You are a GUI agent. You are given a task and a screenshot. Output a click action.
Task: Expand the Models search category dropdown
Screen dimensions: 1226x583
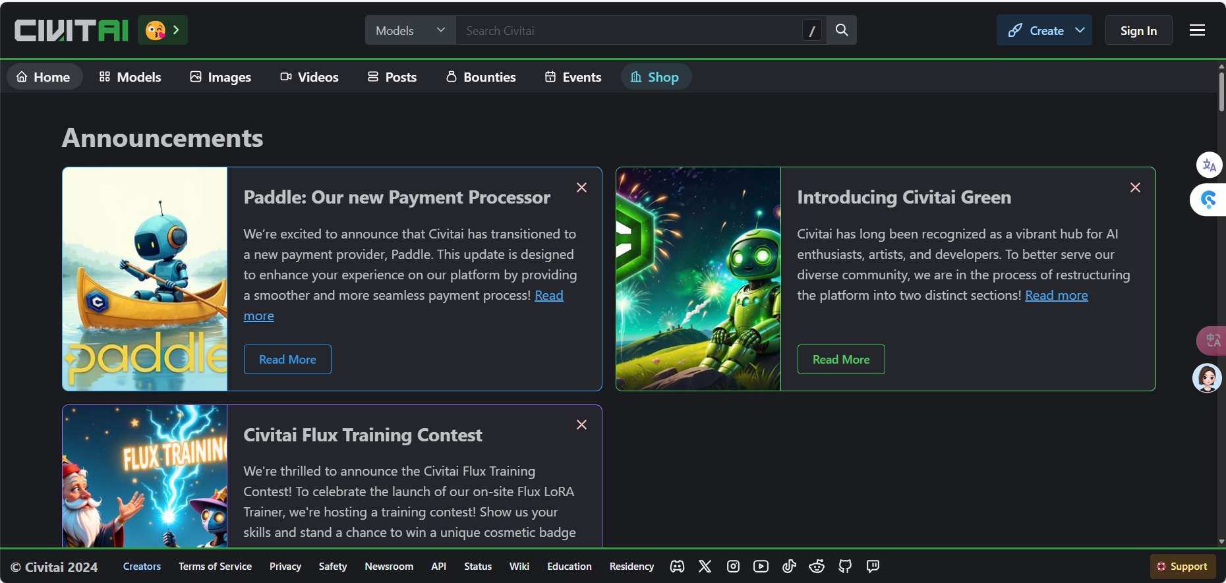(x=410, y=30)
